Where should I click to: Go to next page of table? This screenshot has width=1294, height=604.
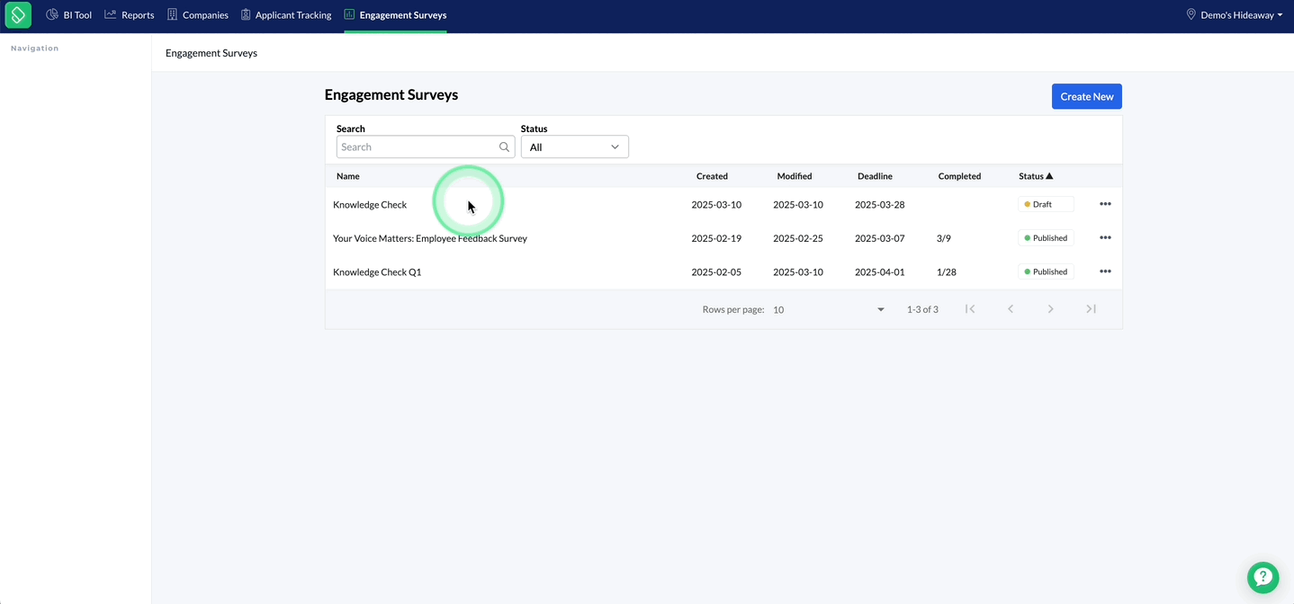pos(1050,309)
